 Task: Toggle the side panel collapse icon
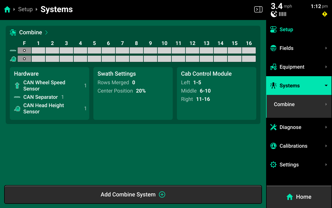point(258,10)
